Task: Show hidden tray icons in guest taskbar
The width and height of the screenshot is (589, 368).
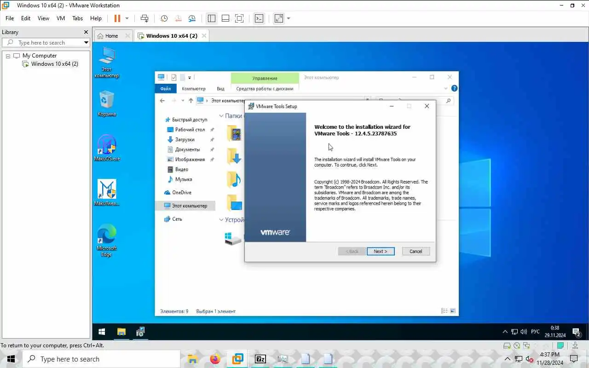Action: [505, 332]
